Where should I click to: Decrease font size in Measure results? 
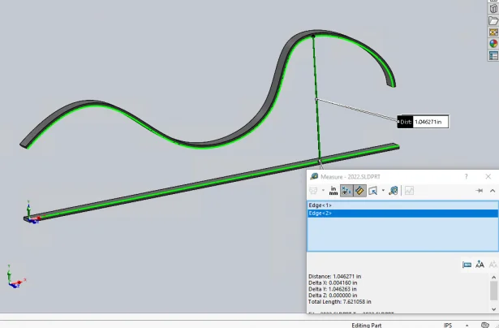[x=493, y=265]
